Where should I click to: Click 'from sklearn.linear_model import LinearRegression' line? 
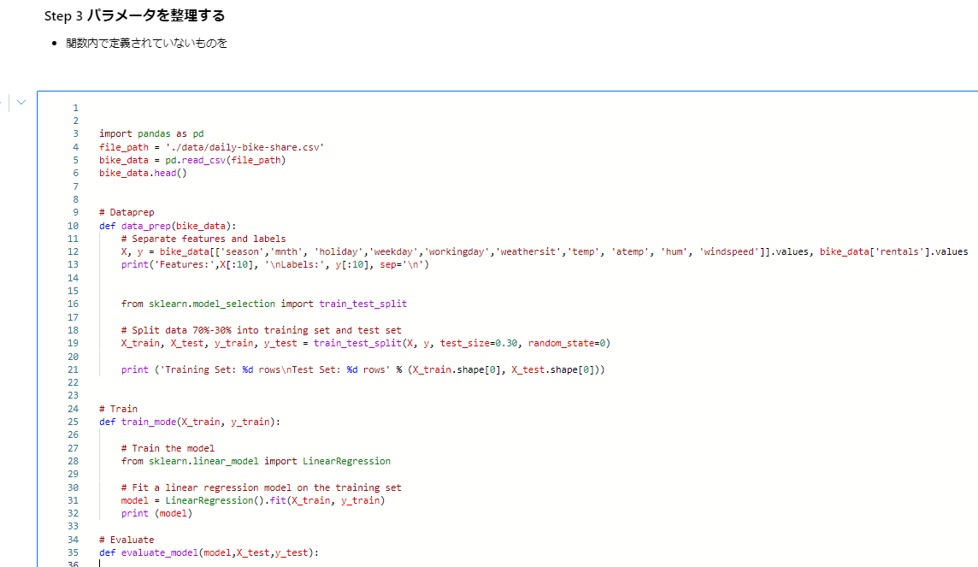[x=256, y=461]
